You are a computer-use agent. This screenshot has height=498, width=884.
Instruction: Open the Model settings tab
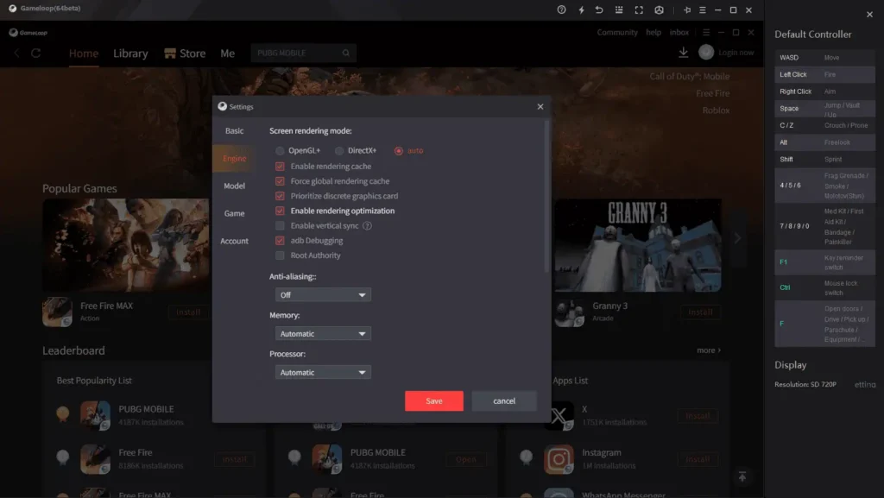pyautogui.click(x=234, y=186)
